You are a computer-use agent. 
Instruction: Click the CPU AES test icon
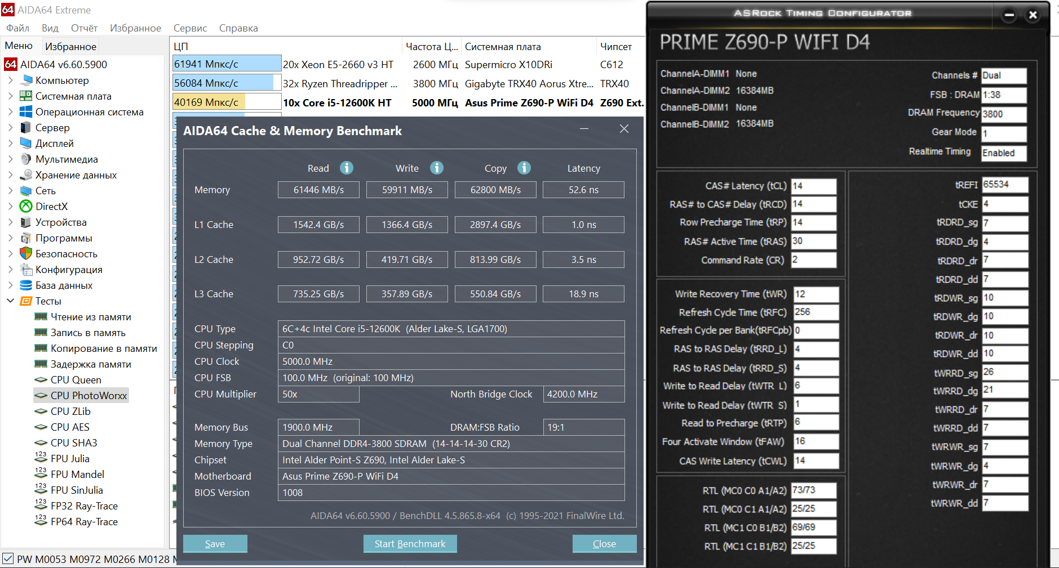pos(41,427)
